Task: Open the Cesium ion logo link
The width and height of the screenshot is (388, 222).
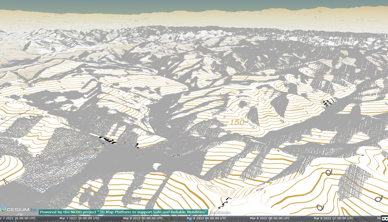Action: (19, 210)
